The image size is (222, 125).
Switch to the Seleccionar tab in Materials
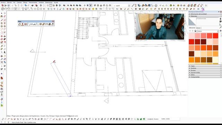(192, 28)
